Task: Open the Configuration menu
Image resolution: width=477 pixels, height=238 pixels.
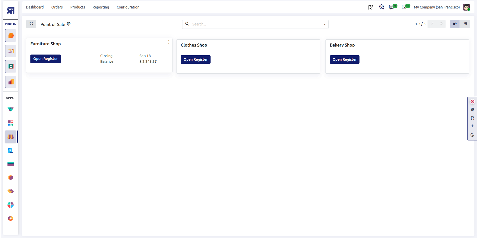Action: (x=128, y=7)
